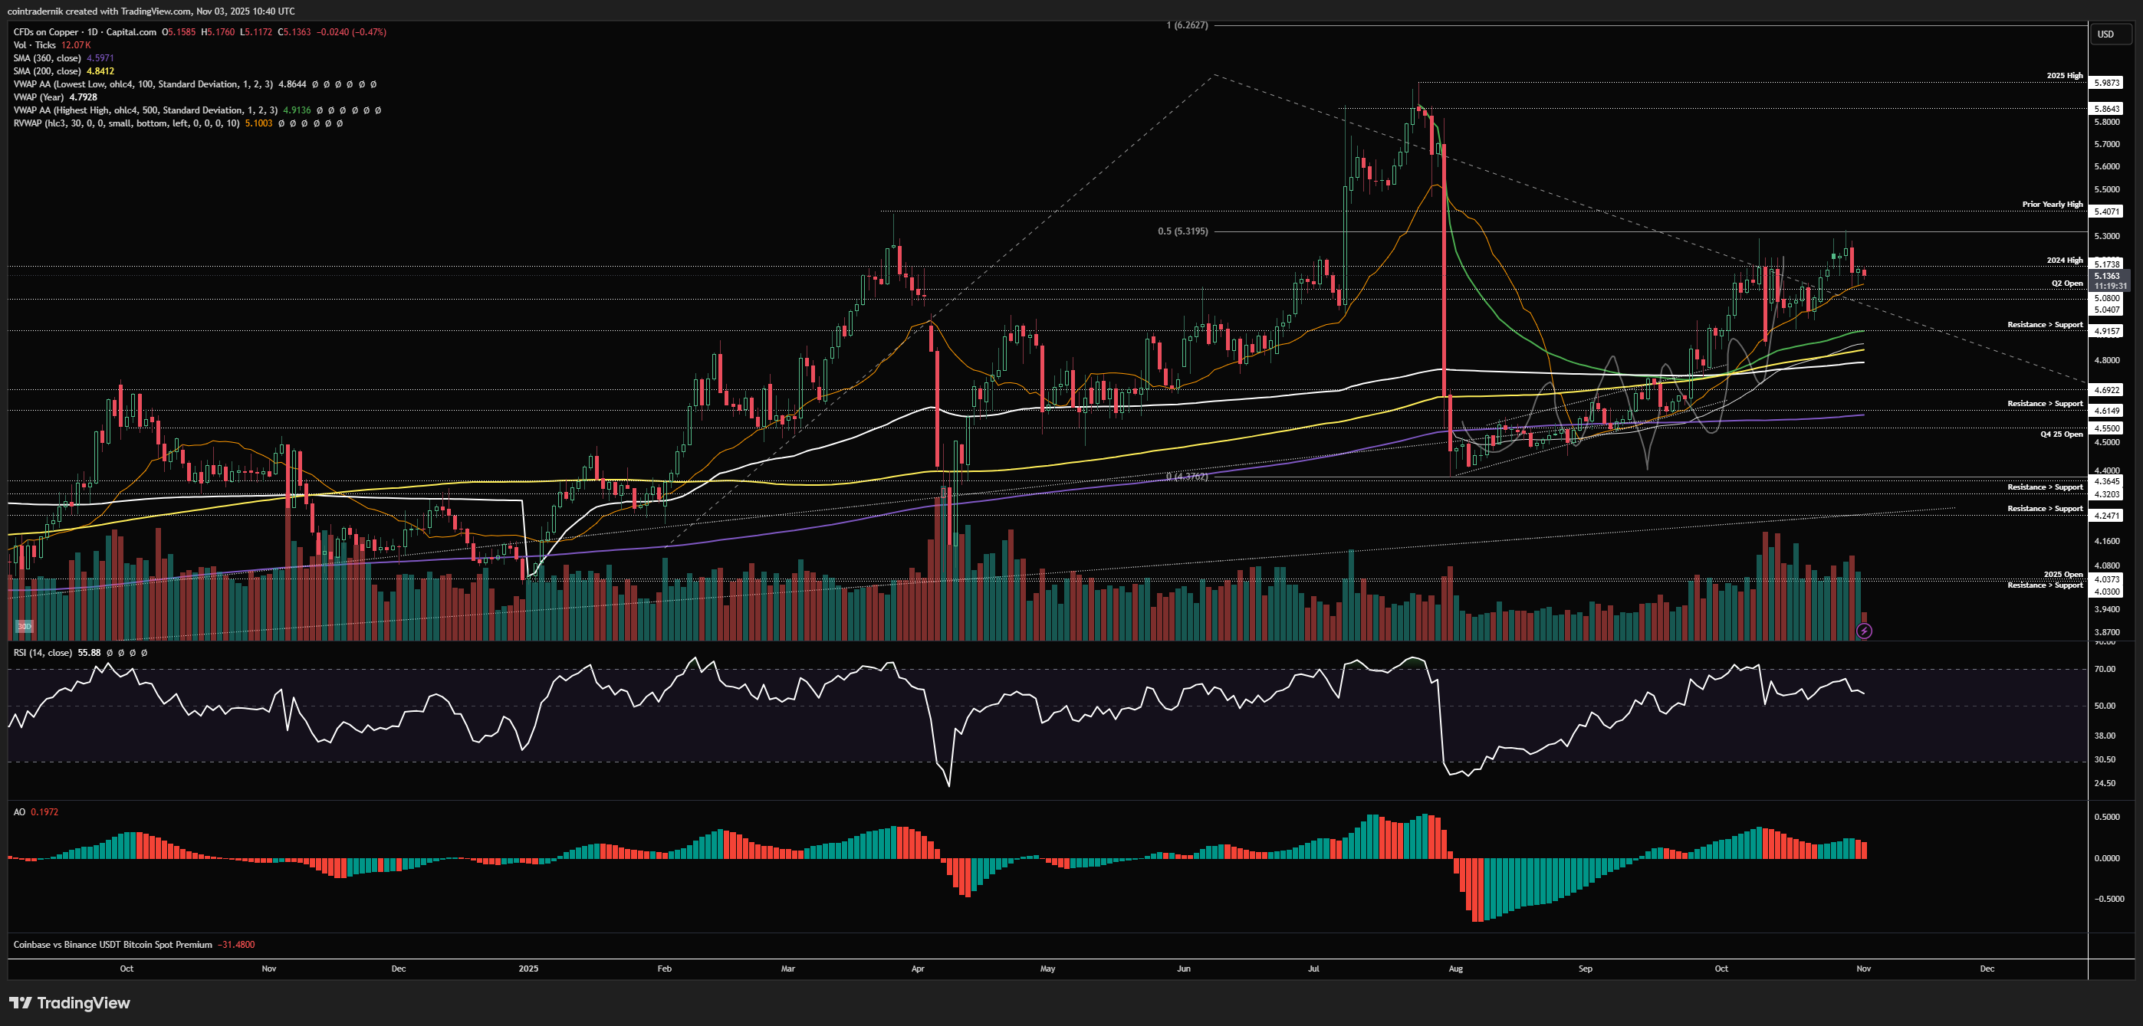Select Coinbase vs Binance Premium legend
Screen dimensions: 2143x1026
[112, 945]
